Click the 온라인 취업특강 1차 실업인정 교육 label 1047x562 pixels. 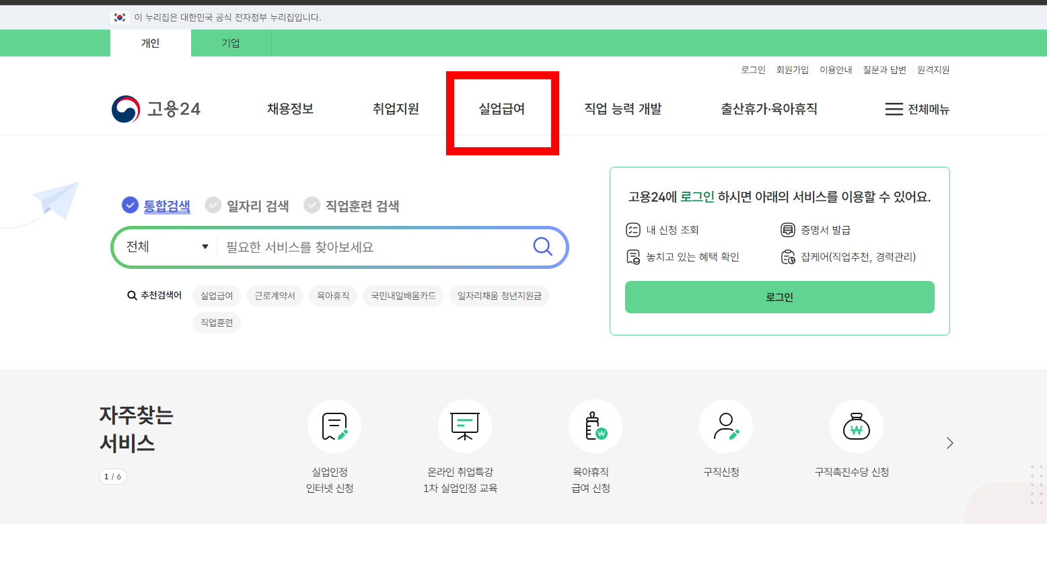tap(460, 480)
